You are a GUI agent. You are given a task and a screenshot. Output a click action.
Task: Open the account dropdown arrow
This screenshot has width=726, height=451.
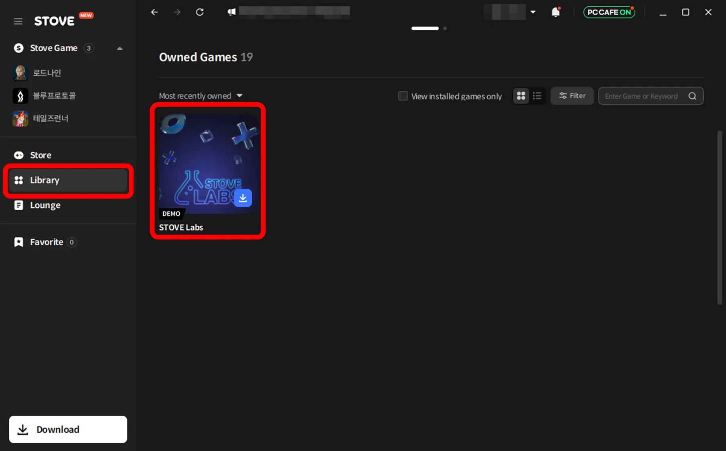[x=533, y=12]
